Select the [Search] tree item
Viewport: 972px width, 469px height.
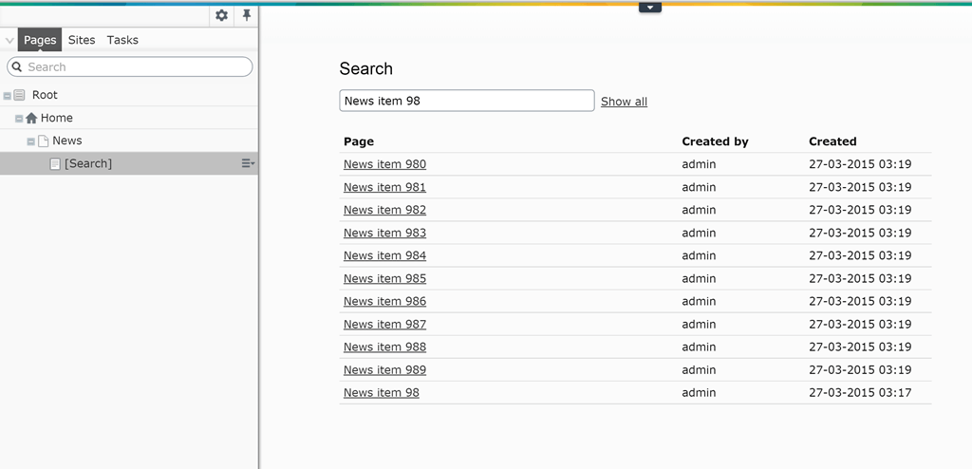(129, 163)
